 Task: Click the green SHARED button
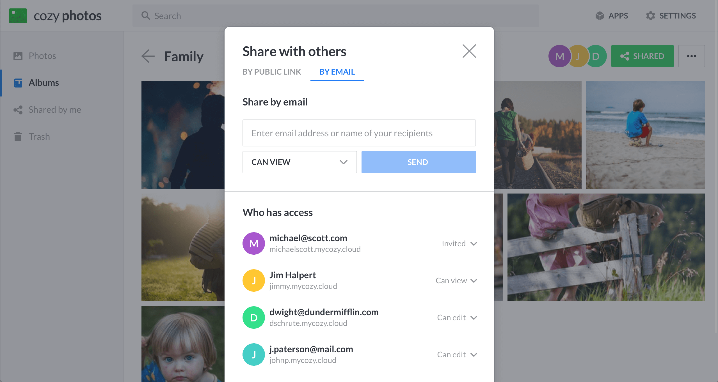coord(642,56)
